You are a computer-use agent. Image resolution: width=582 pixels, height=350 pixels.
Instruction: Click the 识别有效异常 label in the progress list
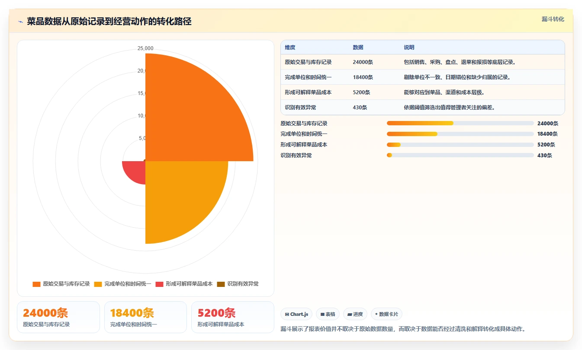click(296, 155)
